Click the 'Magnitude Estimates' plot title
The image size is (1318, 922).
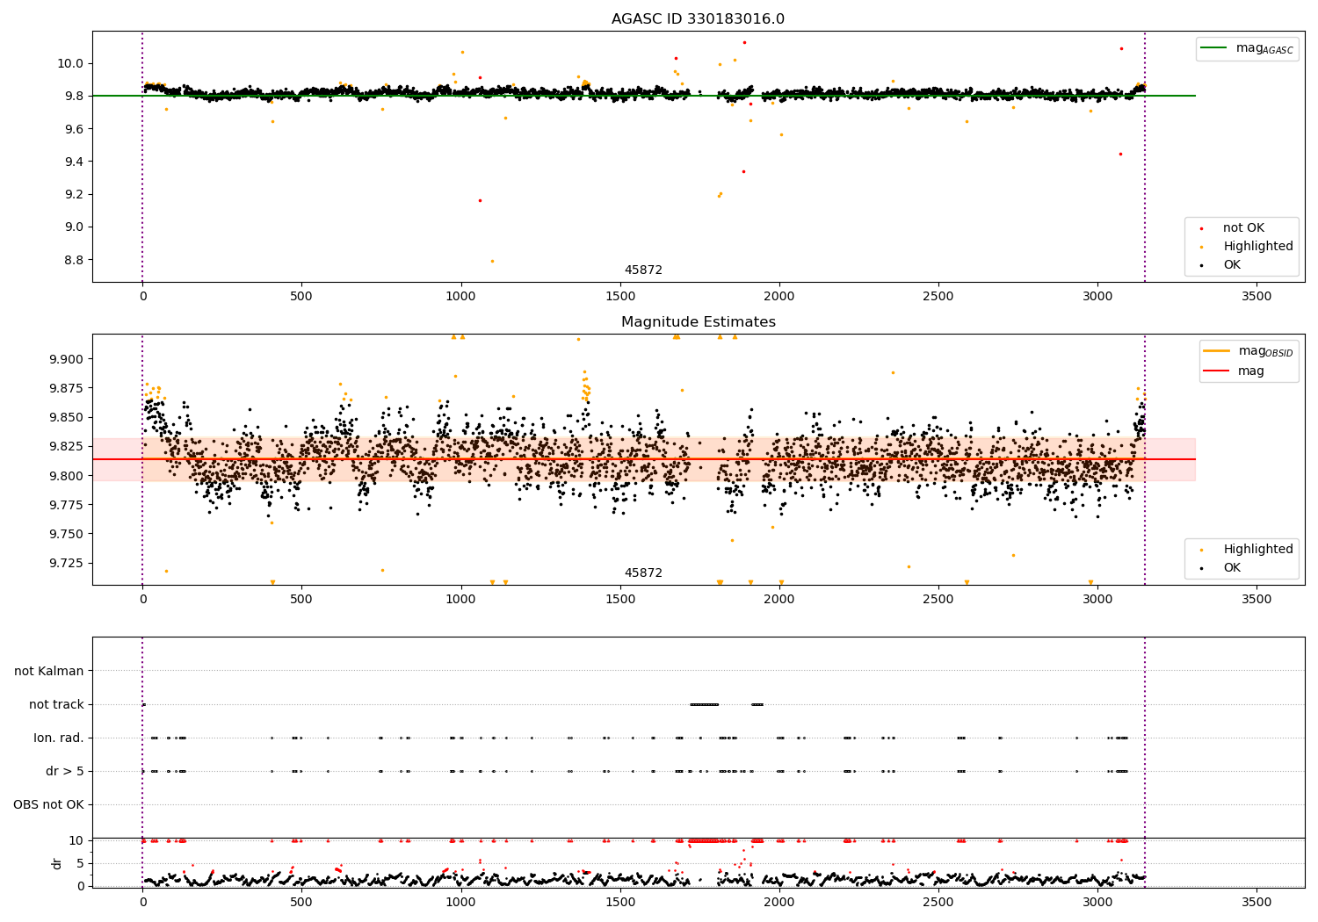(x=699, y=322)
